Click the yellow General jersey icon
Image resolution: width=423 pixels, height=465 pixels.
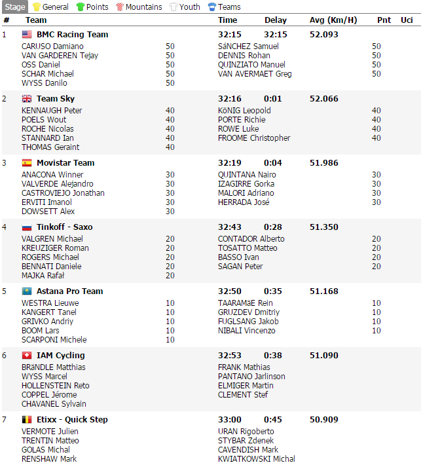(x=37, y=7)
